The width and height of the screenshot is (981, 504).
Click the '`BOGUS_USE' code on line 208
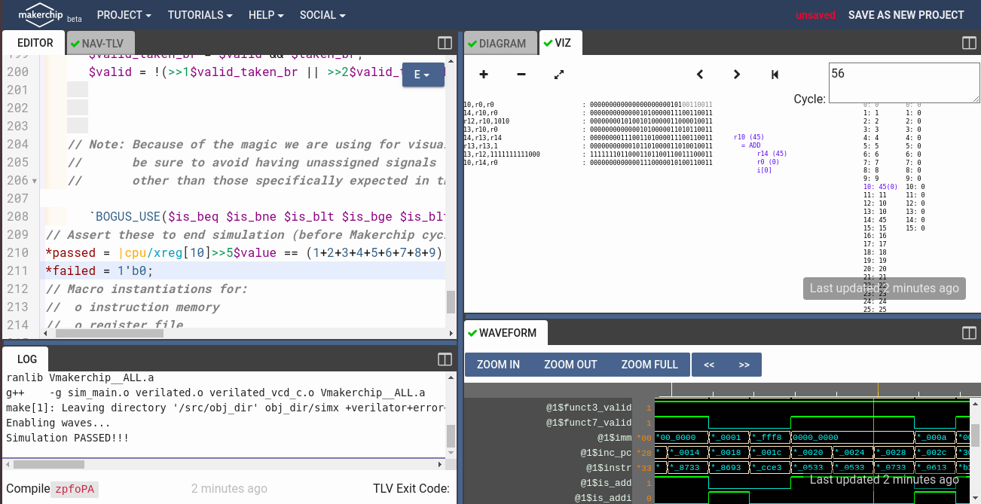(124, 217)
